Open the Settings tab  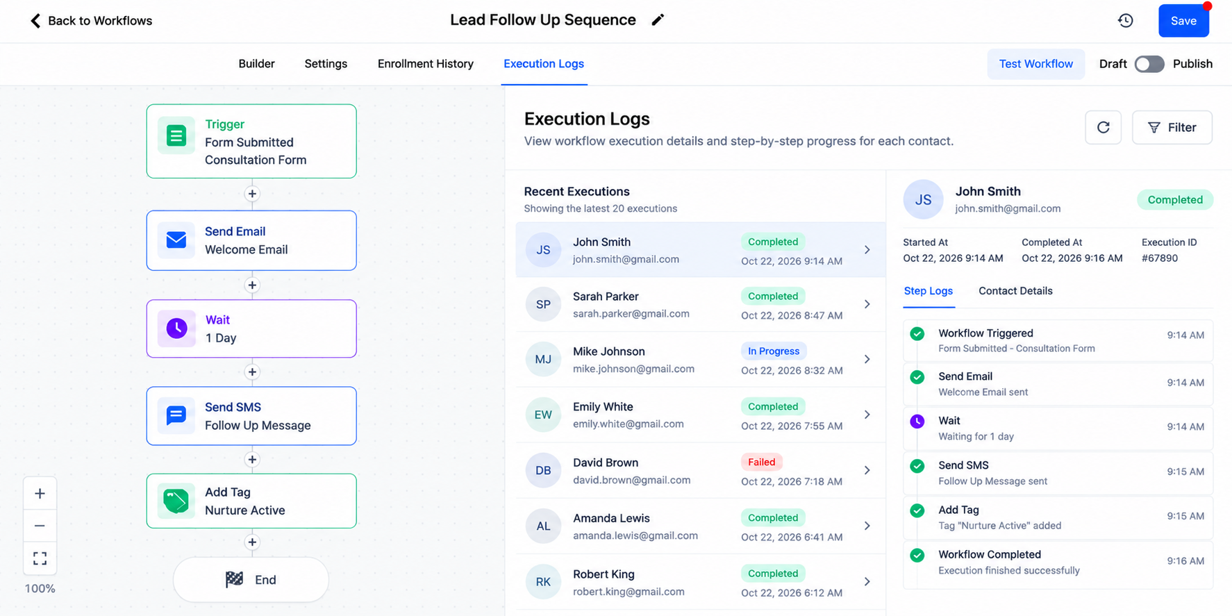(326, 64)
